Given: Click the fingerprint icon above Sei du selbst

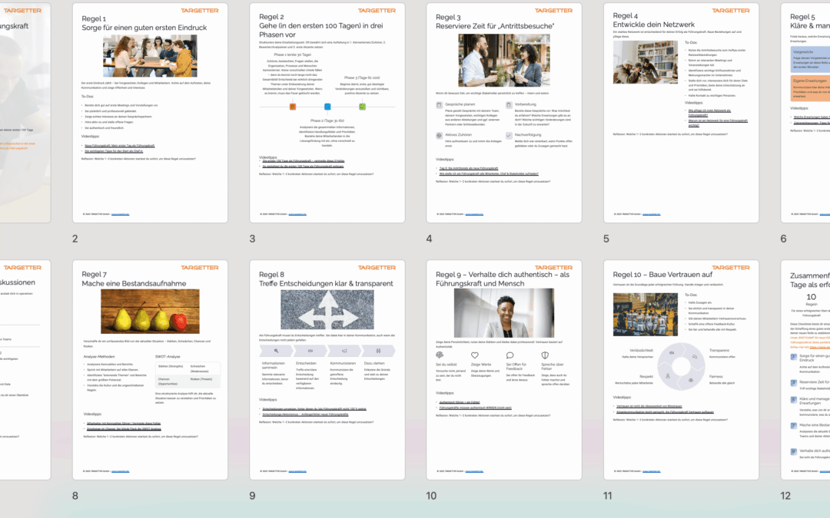Looking at the screenshot, I should [440, 355].
